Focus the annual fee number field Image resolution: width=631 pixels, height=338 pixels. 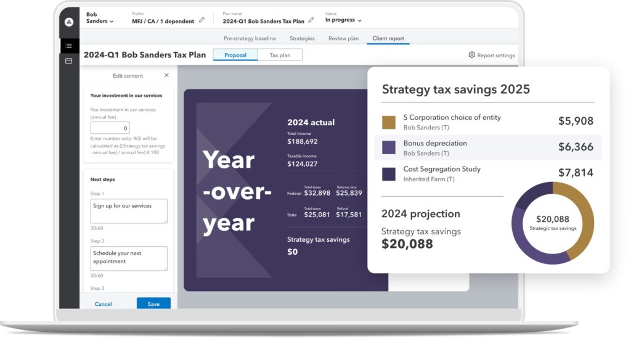110,128
